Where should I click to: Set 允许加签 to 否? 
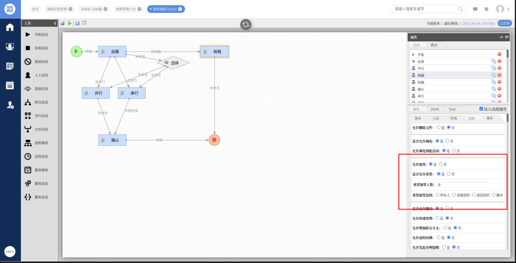point(441,164)
